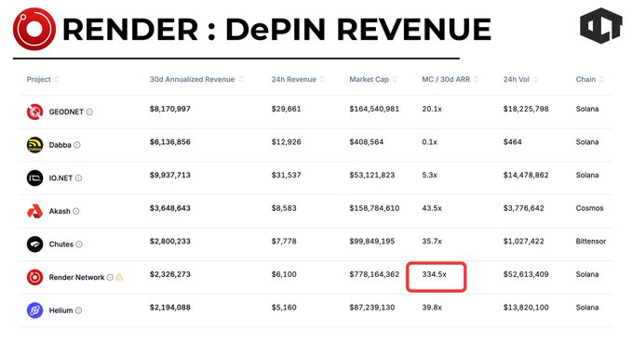Select the $3,648,643 revenue value

(x=170, y=208)
